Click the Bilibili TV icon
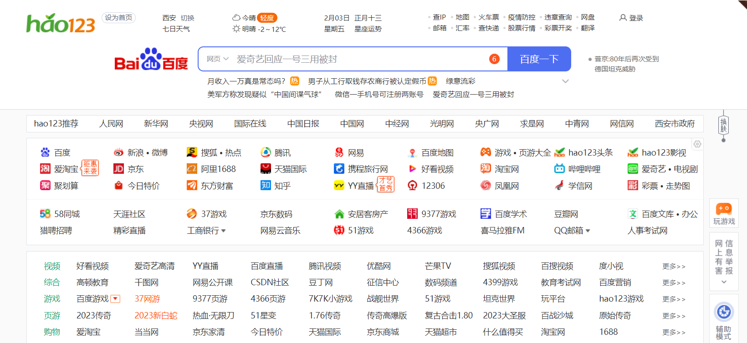Image resolution: width=747 pixels, height=343 pixels. (559, 169)
